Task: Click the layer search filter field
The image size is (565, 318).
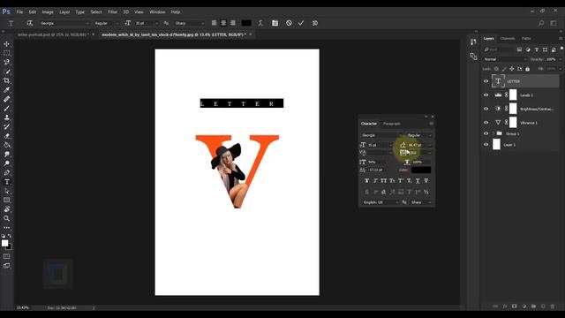Action: (x=499, y=49)
